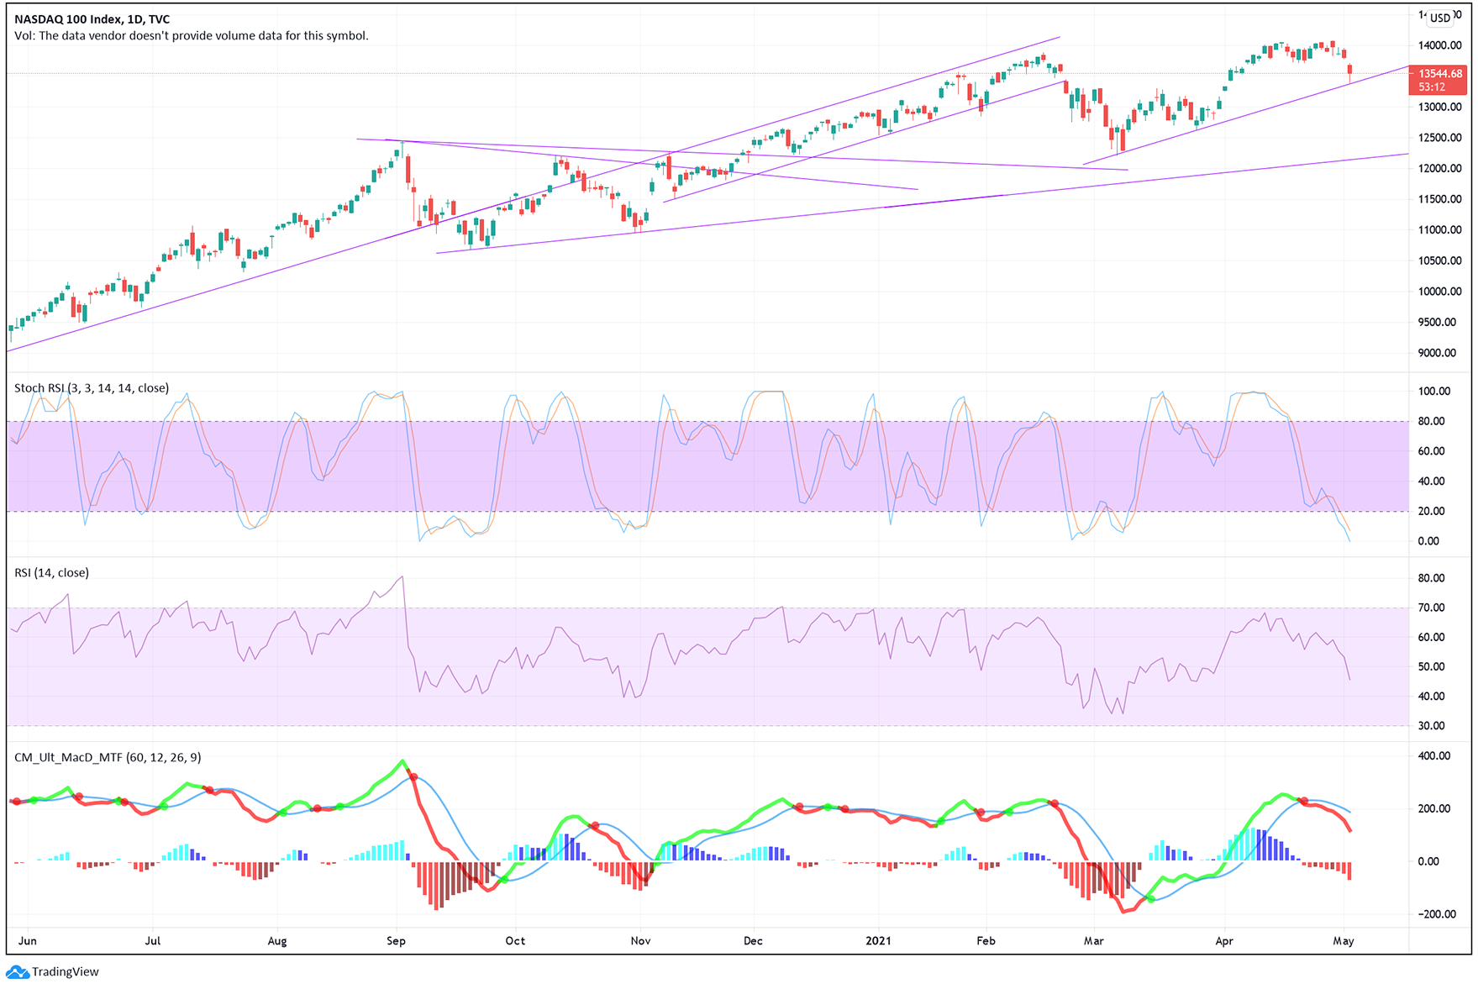Image resolution: width=1478 pixels, height=989 pixels.
Task: Click the 9500.00 price axis label
Action: [1439, 323]
